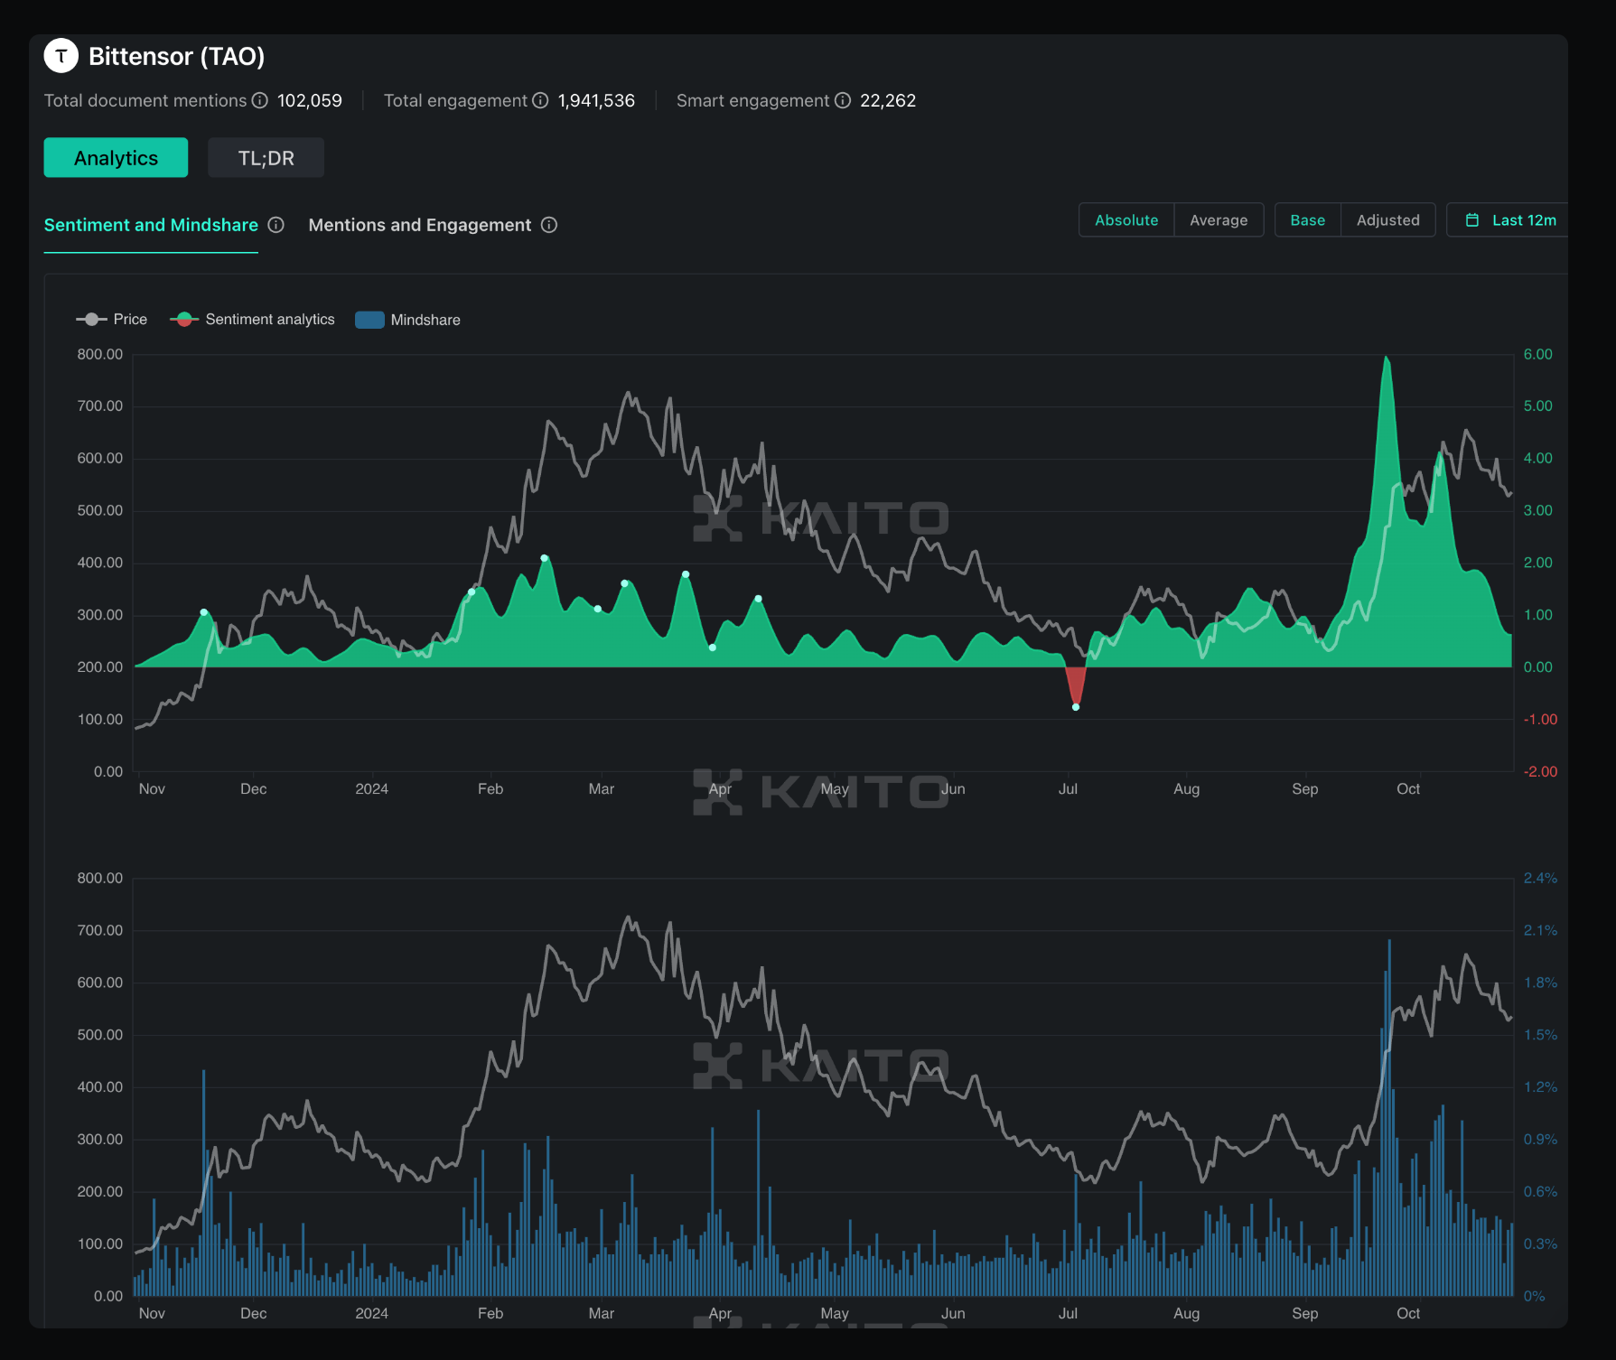The width and height of the screenshot is (1616, 1360).
Task: Open info icon beside Smart engagement
Action: 843,100
